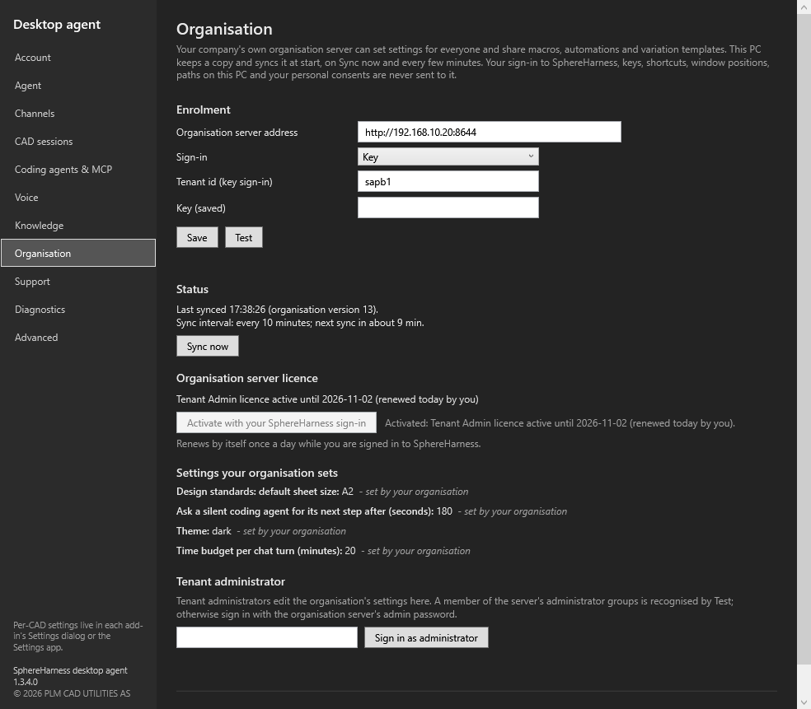Click 'Renews by itself once a day' note
811x709 pixels.
[328, 444]
